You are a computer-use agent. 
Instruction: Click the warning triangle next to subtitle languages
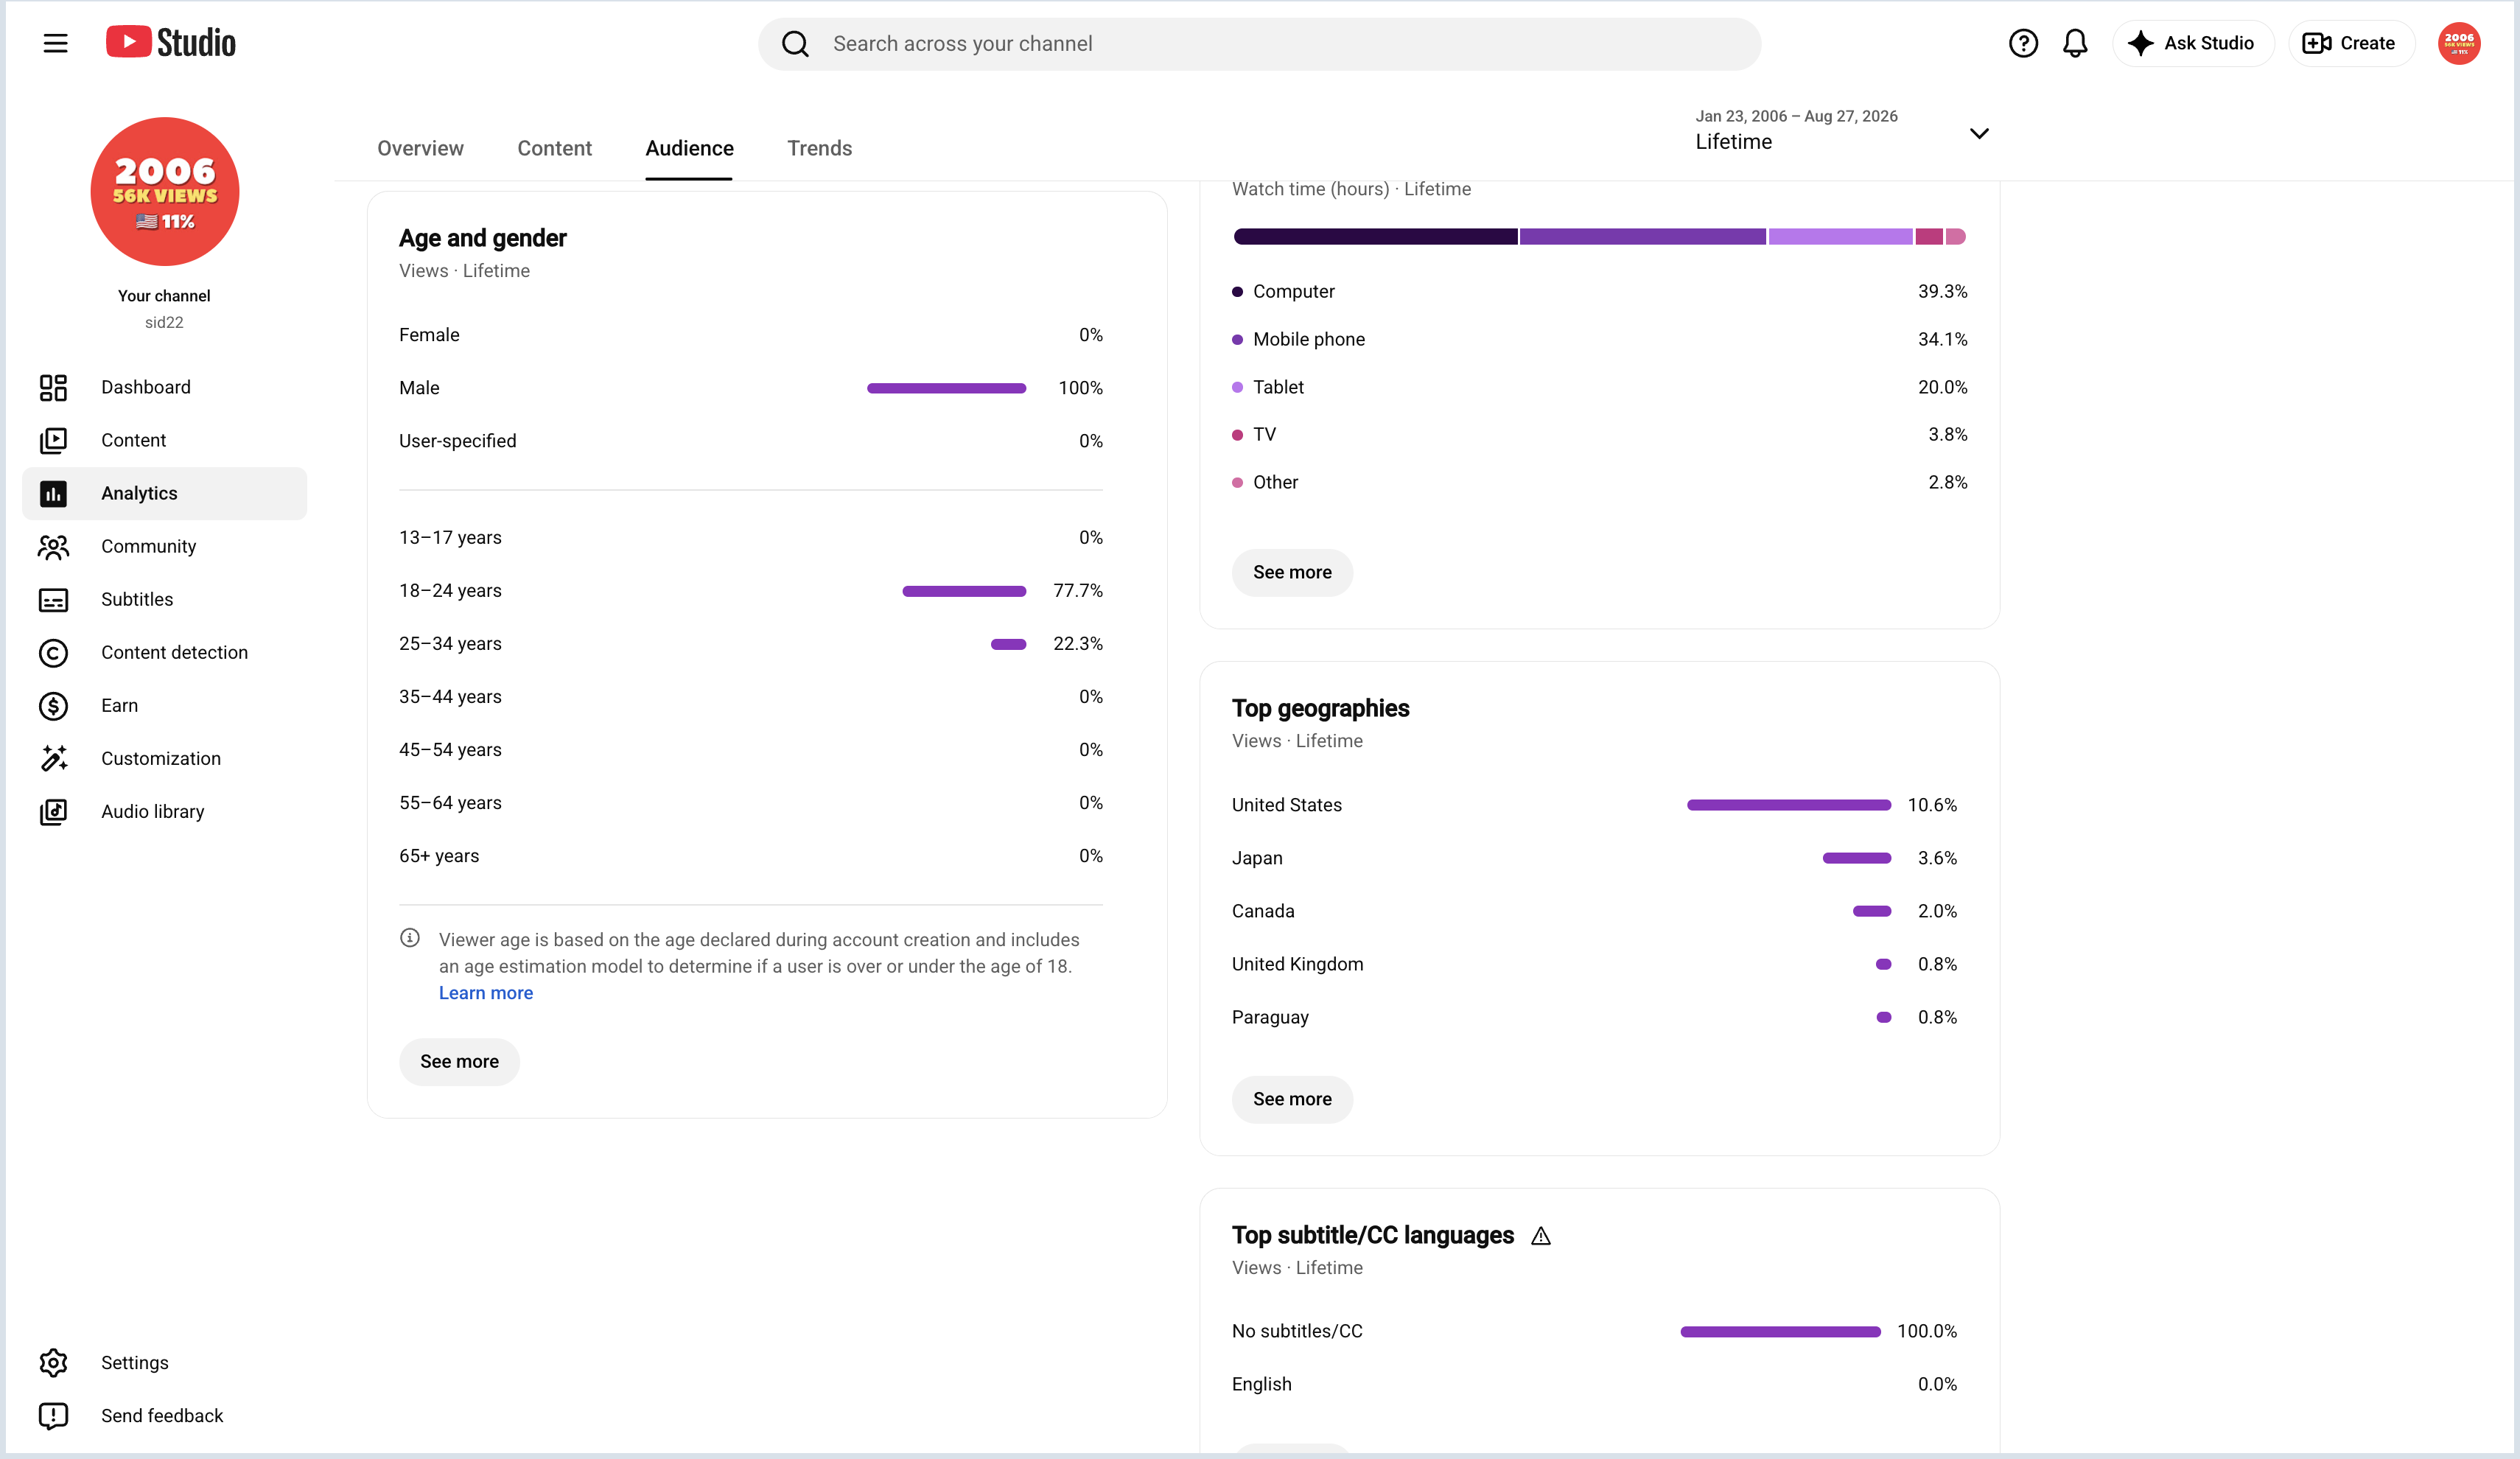1541,1236
